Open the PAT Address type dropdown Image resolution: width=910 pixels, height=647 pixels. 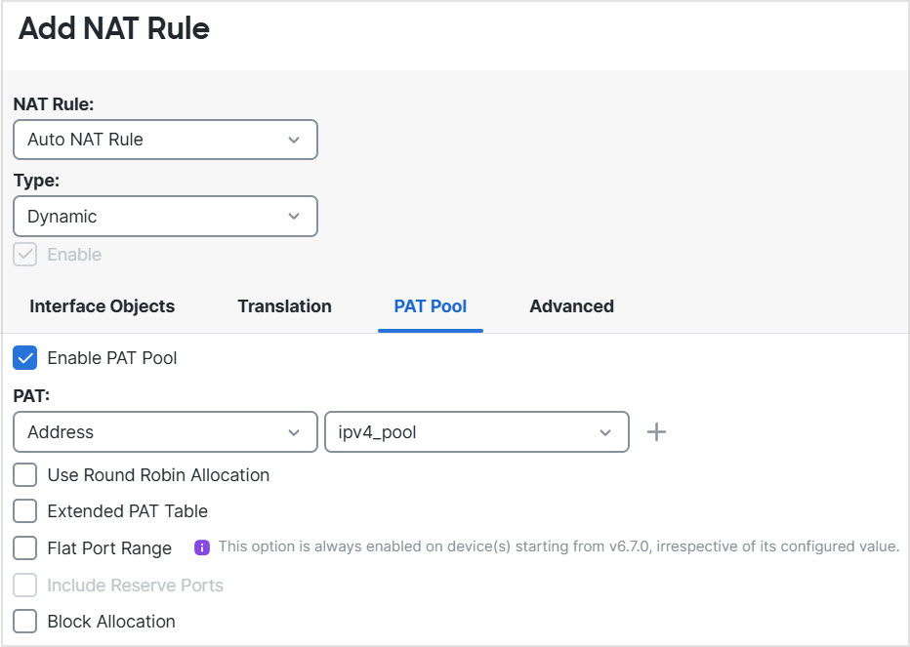point(165,432)
